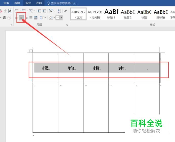Click the character shading A icon

pyautogui.click(x=4, y=18)
